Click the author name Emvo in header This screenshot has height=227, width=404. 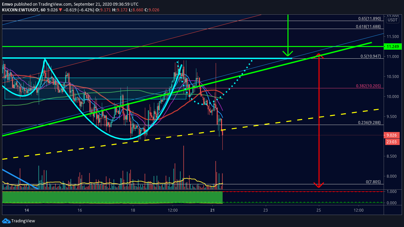(x=8, y=4)
